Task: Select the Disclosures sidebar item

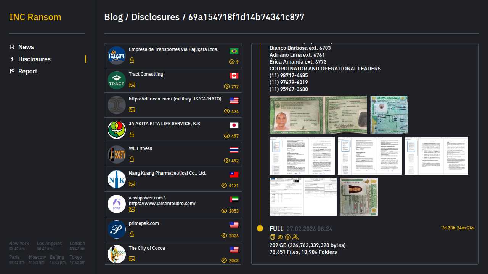Action: [x=34, y=59]
